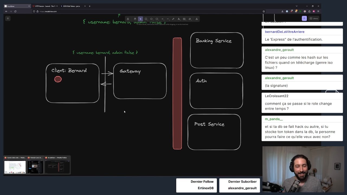347x195 pixels.
Task: Bookmark this page with the star
Action: pos(264,11)
